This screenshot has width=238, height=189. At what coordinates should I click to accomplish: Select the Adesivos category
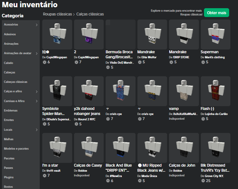click(10, 34)
